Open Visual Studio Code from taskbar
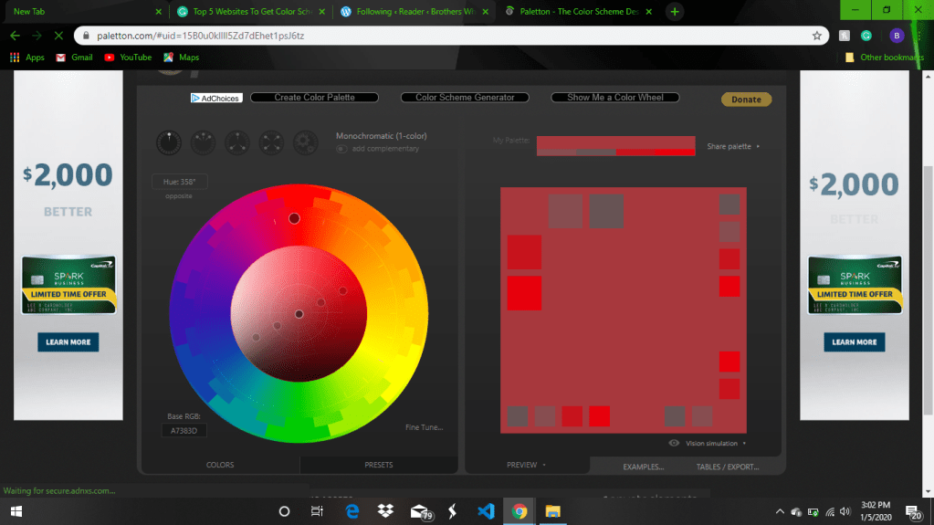Image resolution: width=934 pixels, height=525 pixels. [x=486, y=511]
